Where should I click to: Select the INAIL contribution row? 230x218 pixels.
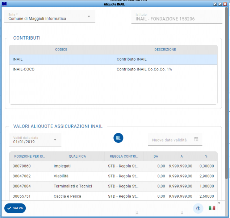point(113,59)
